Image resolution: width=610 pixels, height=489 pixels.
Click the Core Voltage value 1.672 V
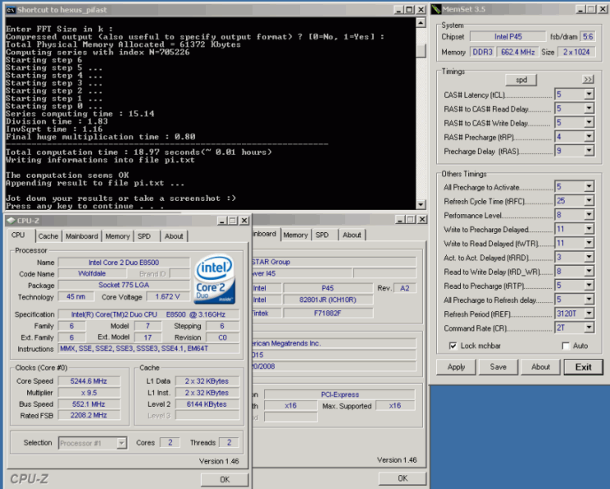168,297
